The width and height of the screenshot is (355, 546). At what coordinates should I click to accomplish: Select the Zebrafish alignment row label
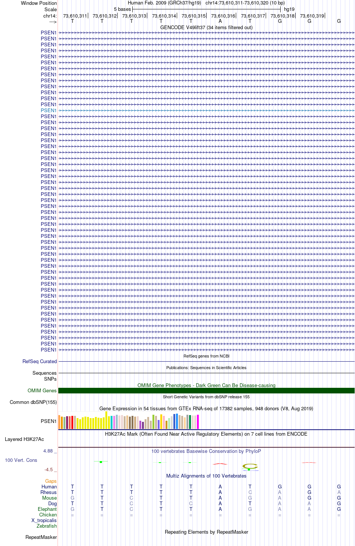click(x=47, y=526)
